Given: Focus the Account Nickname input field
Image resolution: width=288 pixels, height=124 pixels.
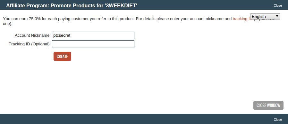Looking at the screenshot, I should (93, 35).
